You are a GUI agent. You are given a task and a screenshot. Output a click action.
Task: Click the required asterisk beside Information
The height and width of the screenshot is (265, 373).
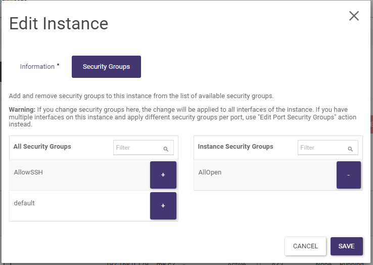[x=58, y=65]
